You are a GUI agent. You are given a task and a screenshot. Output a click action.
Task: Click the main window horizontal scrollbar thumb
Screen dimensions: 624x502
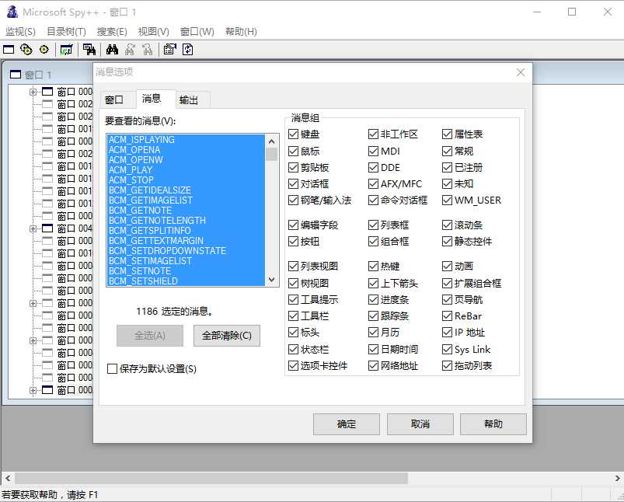211,478
